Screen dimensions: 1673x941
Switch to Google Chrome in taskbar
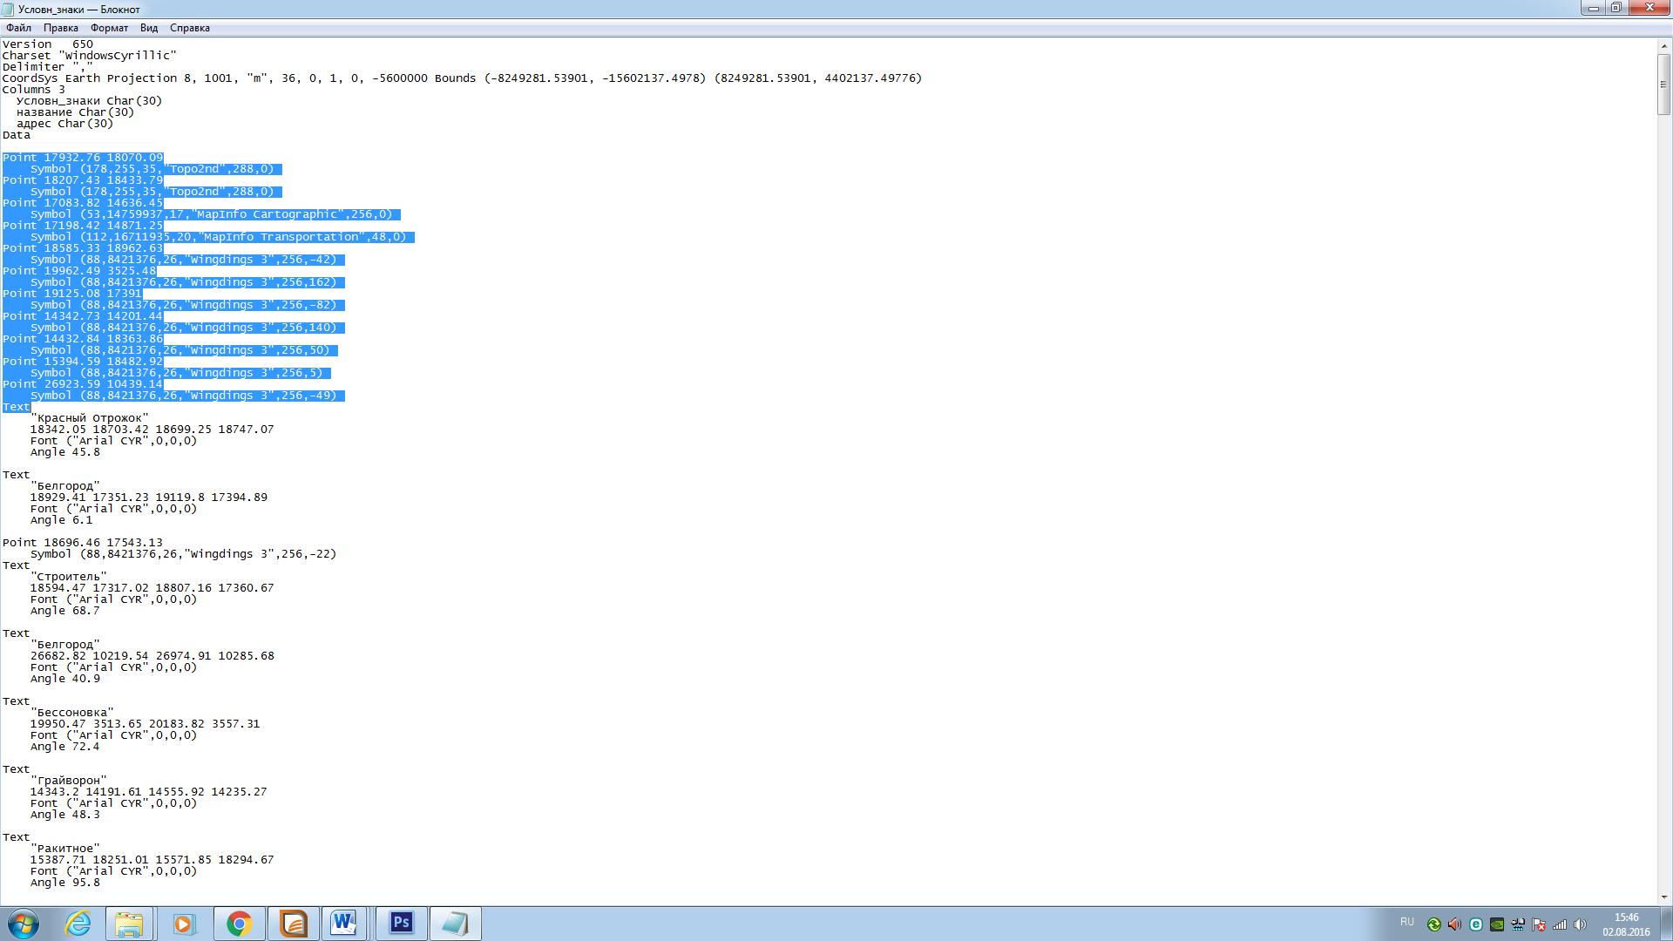pyautogui.click(x=239, y=924)
